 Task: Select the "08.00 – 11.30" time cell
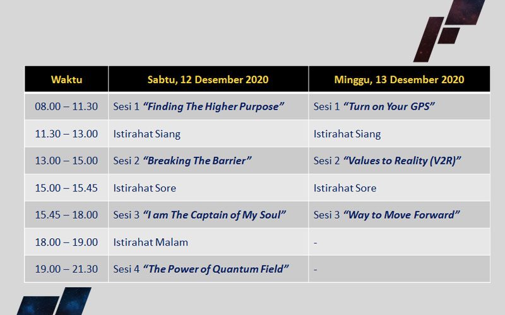[x=66, y=106]
